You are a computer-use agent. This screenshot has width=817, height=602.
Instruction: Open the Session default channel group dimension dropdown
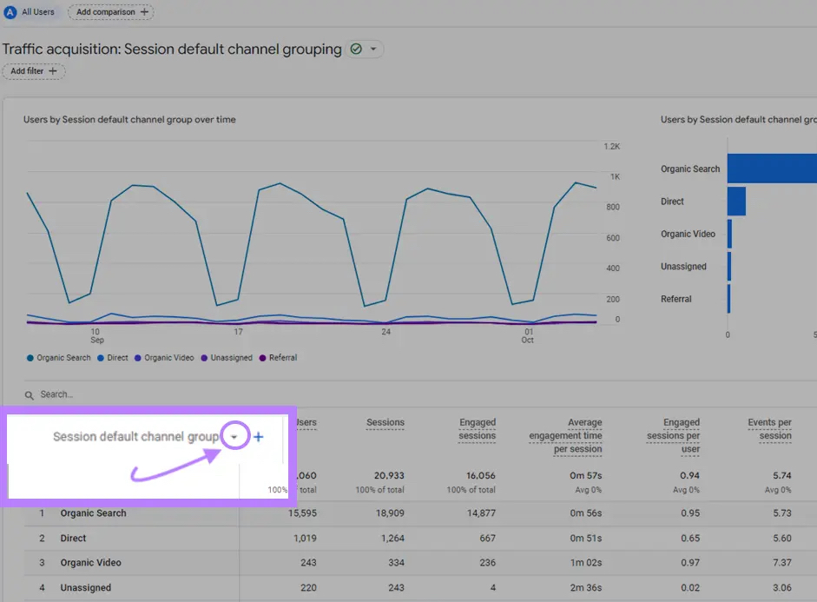pyautogui.click(x=234, y=437)
